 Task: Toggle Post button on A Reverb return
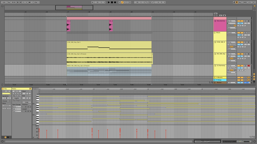[x=249, y=77]
